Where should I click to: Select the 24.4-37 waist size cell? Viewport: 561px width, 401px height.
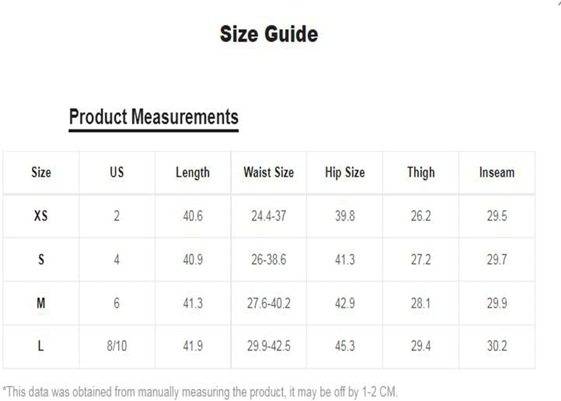click(269, 216)
